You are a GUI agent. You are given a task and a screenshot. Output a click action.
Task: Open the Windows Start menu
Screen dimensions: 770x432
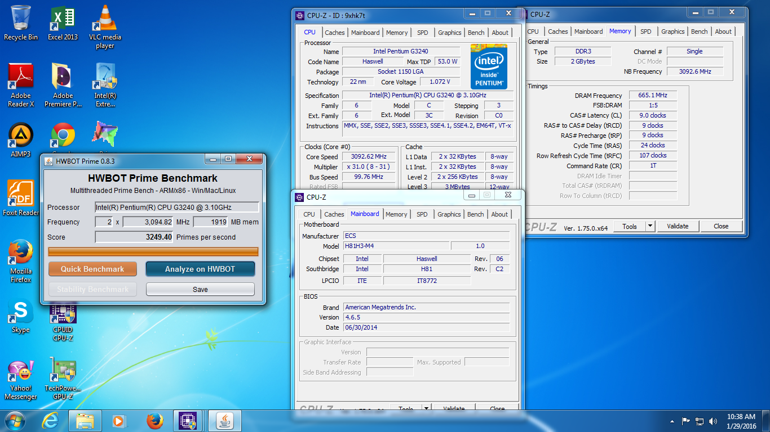[15, 420]
